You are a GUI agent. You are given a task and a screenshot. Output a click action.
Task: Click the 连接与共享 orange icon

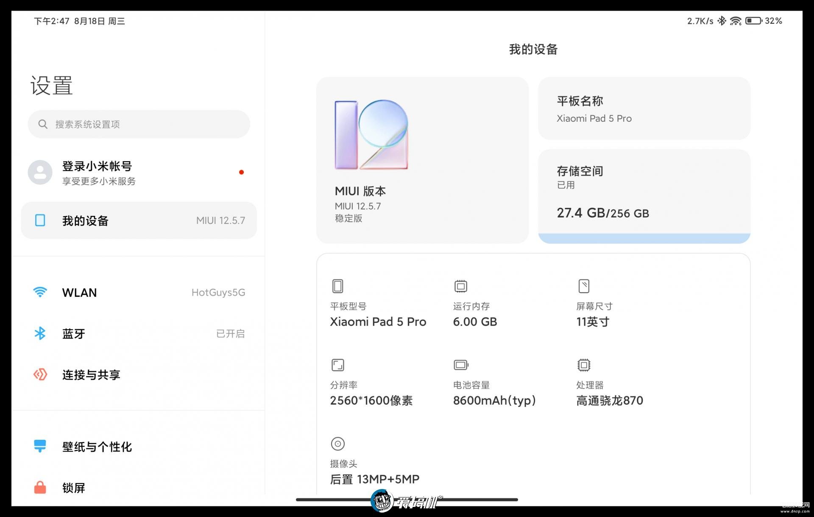pyautogui.click(x=40, y=374)
